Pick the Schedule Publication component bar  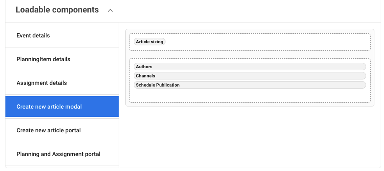coord(249,85)
